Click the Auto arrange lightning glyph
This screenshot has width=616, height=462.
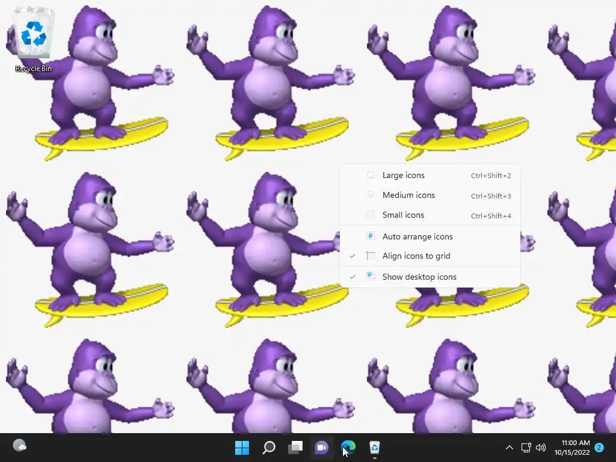(371, 236)
